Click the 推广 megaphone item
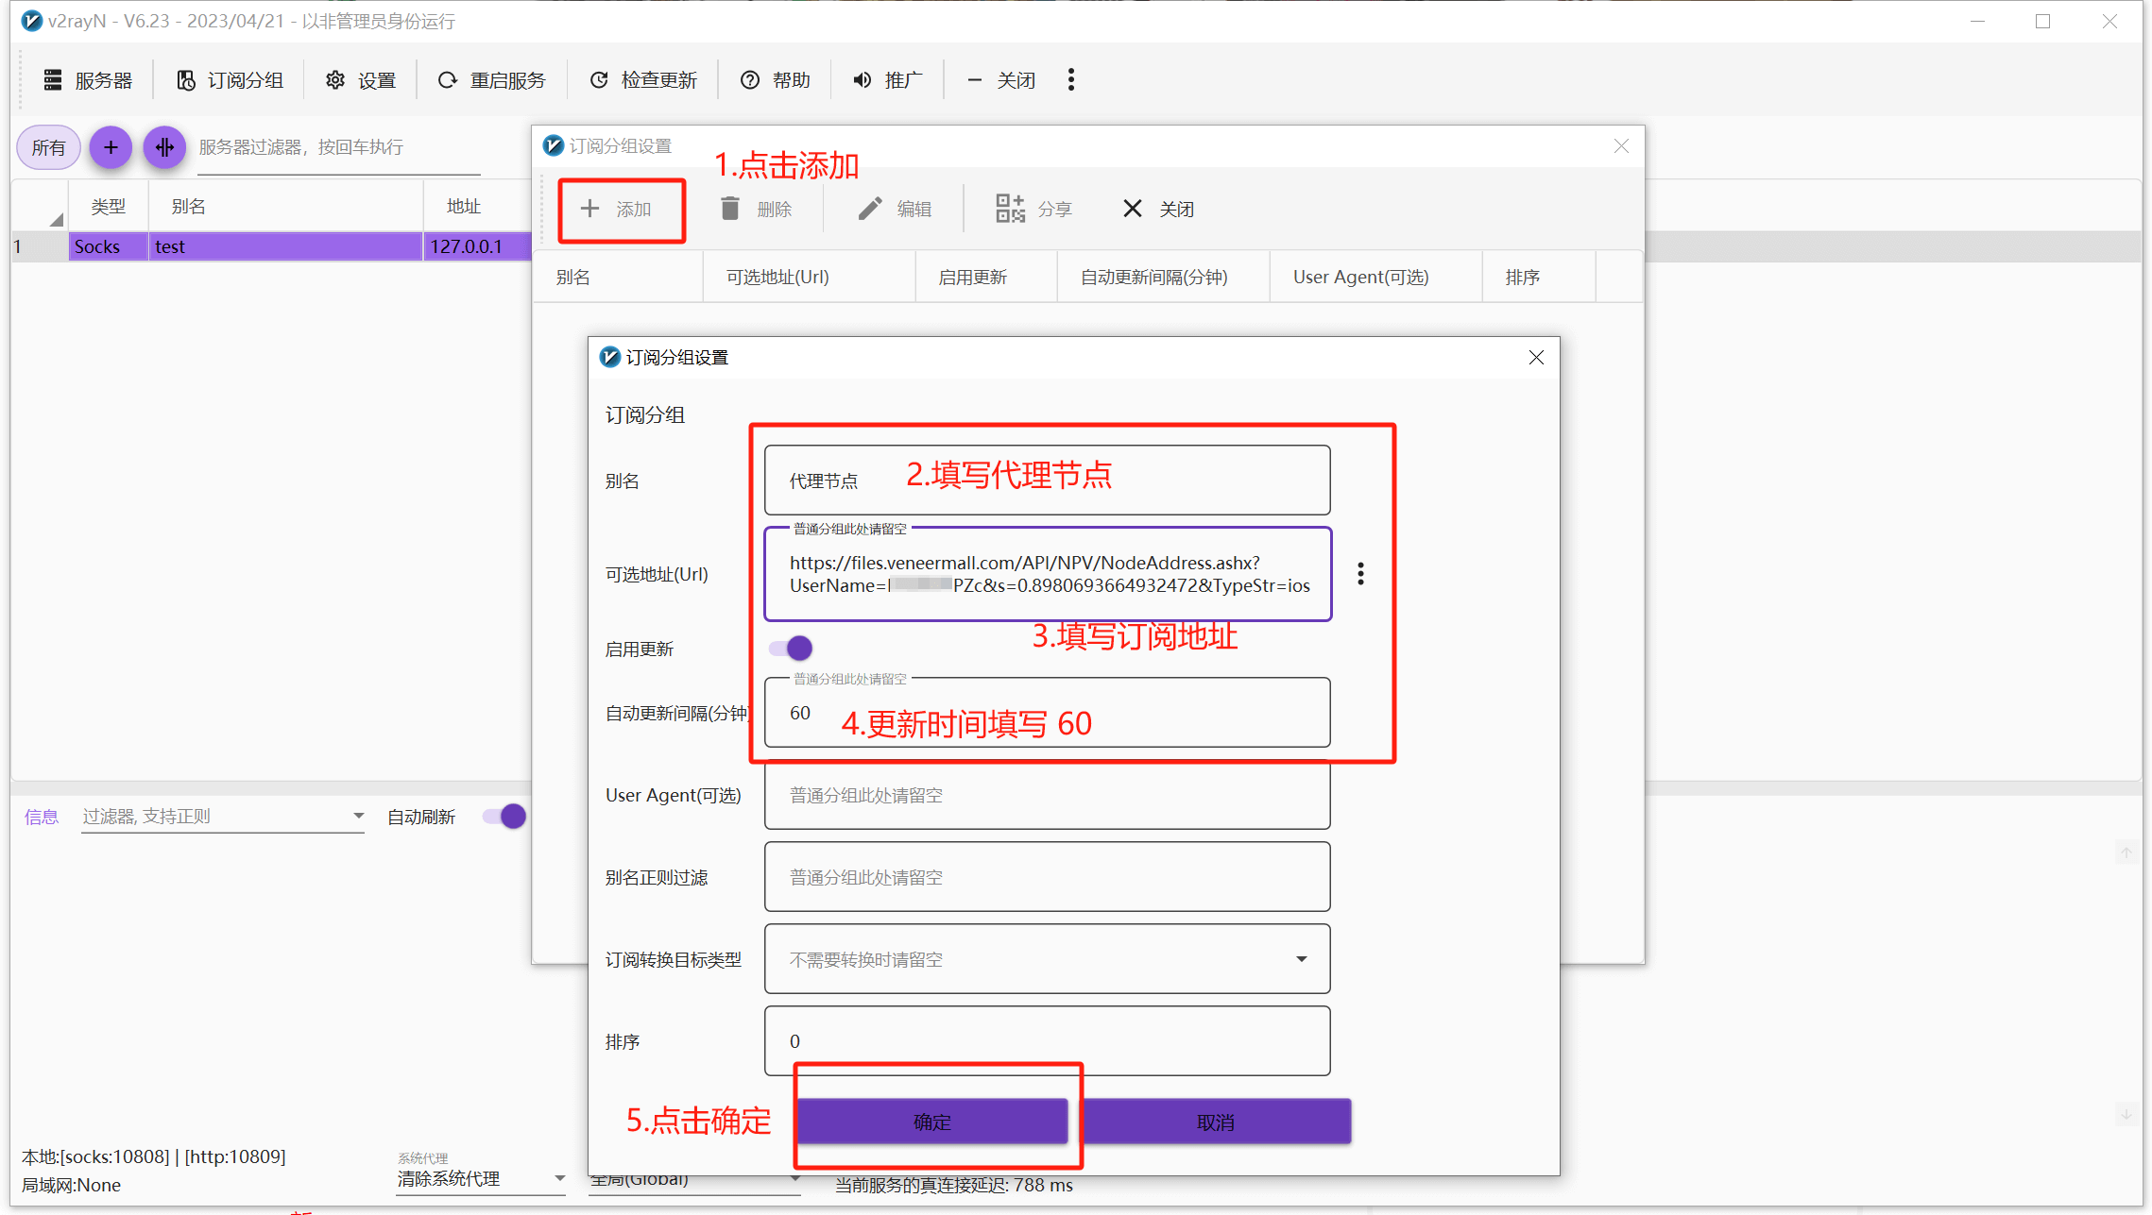Screen dimensions: 2152x1215 click(x=888, y=80)
